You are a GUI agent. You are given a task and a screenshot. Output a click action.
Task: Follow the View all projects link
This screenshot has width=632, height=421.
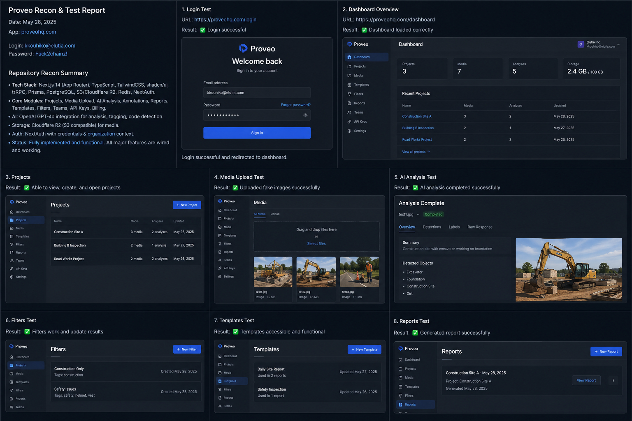tap(416, 152)
